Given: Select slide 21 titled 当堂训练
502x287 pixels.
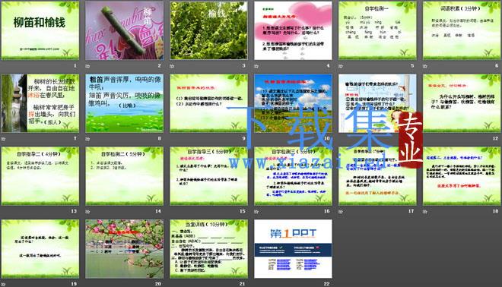Looking at the screenshot, I should click(208, 248).
